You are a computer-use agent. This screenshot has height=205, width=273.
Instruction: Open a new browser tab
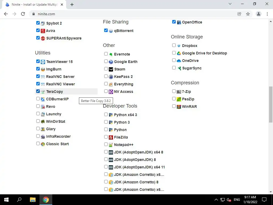(72, 5)
